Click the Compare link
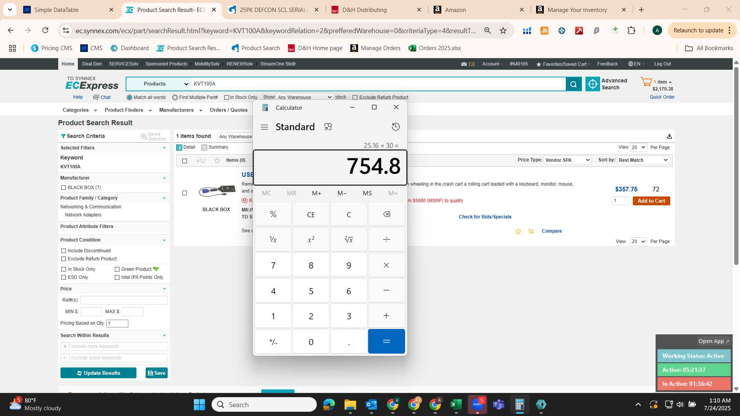Screen dimensions: 740x416 552,231
